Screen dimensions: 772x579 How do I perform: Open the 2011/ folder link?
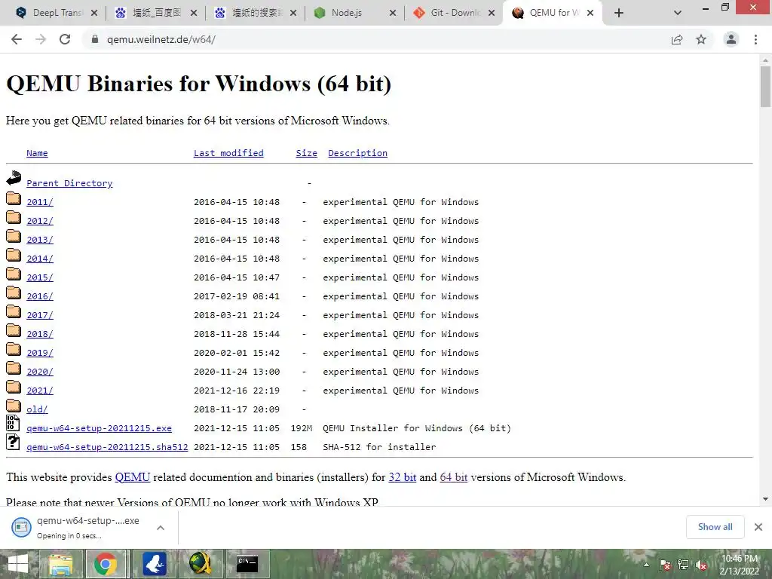pos(40,202)
